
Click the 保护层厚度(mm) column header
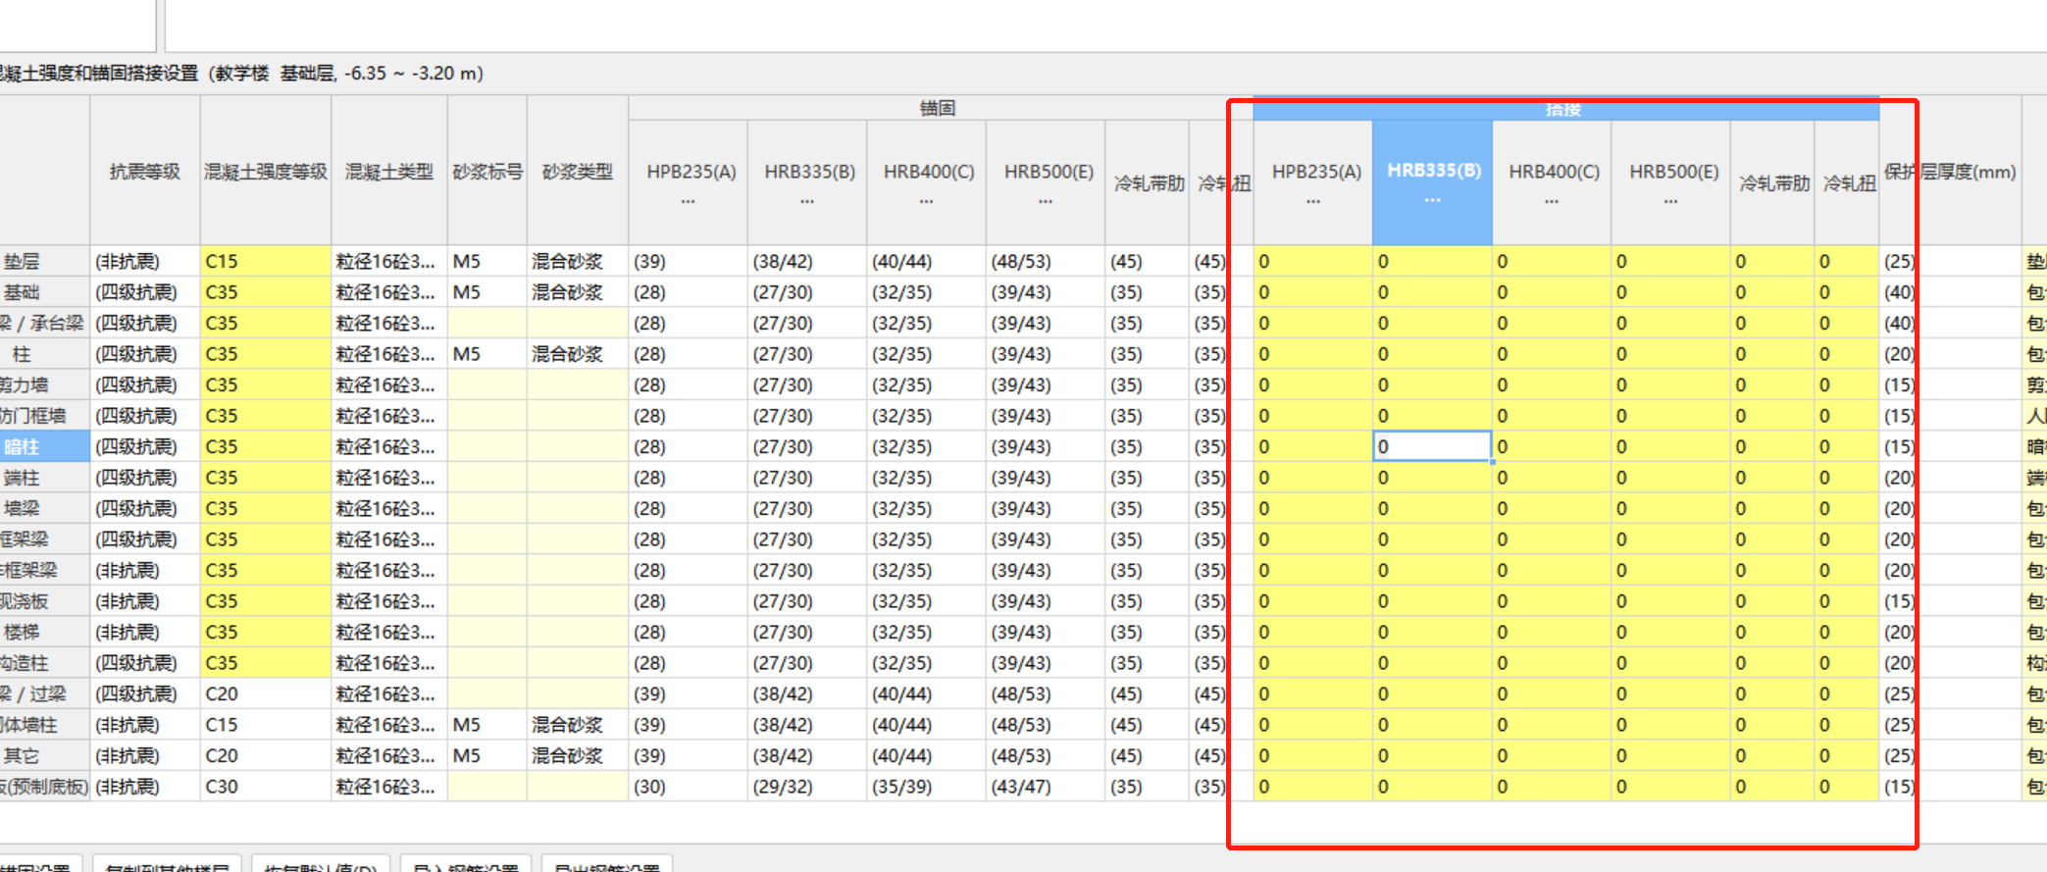(1950, 172)
